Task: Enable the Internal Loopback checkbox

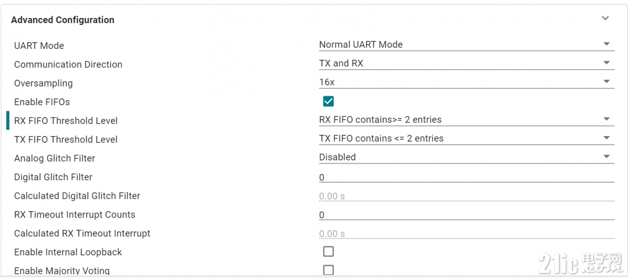Action: point(328,252)
